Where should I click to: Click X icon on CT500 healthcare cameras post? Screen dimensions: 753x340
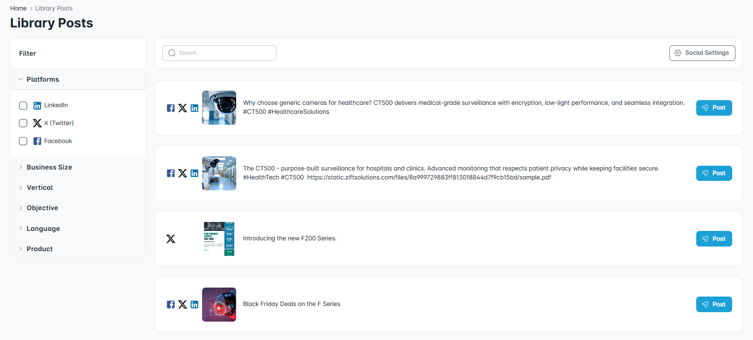[x=183, y=108]
